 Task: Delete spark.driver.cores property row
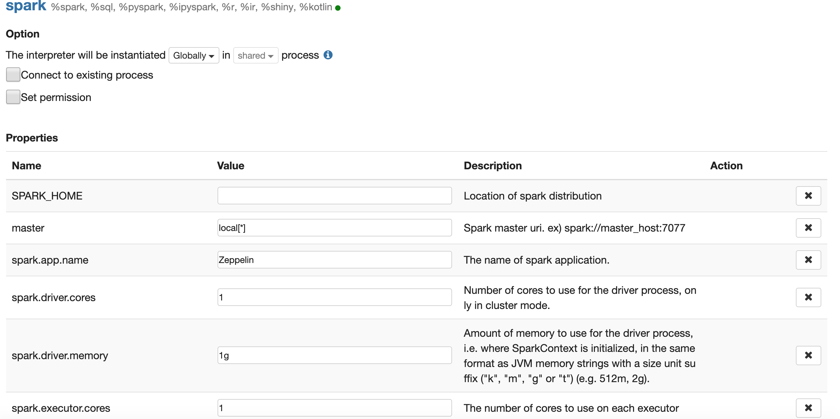pos(808,297)
